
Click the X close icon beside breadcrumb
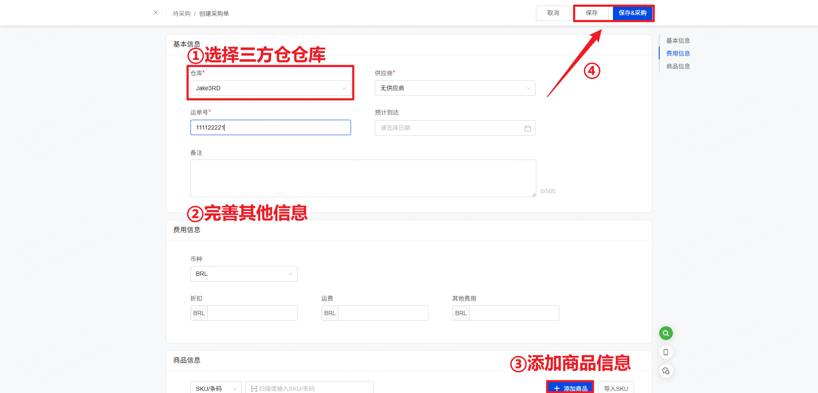[155, 13]
